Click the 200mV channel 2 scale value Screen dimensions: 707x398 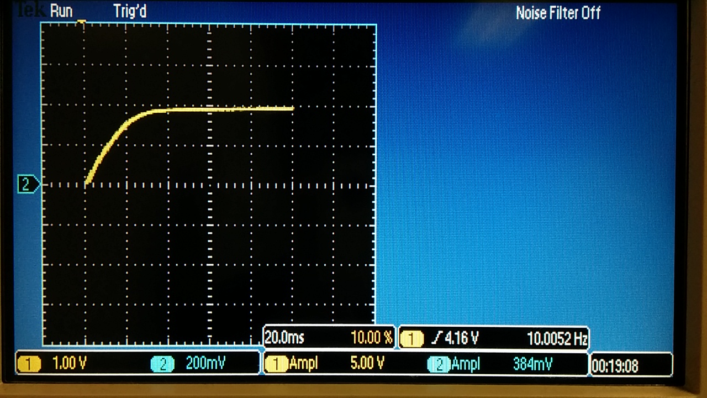coord(205,364)
